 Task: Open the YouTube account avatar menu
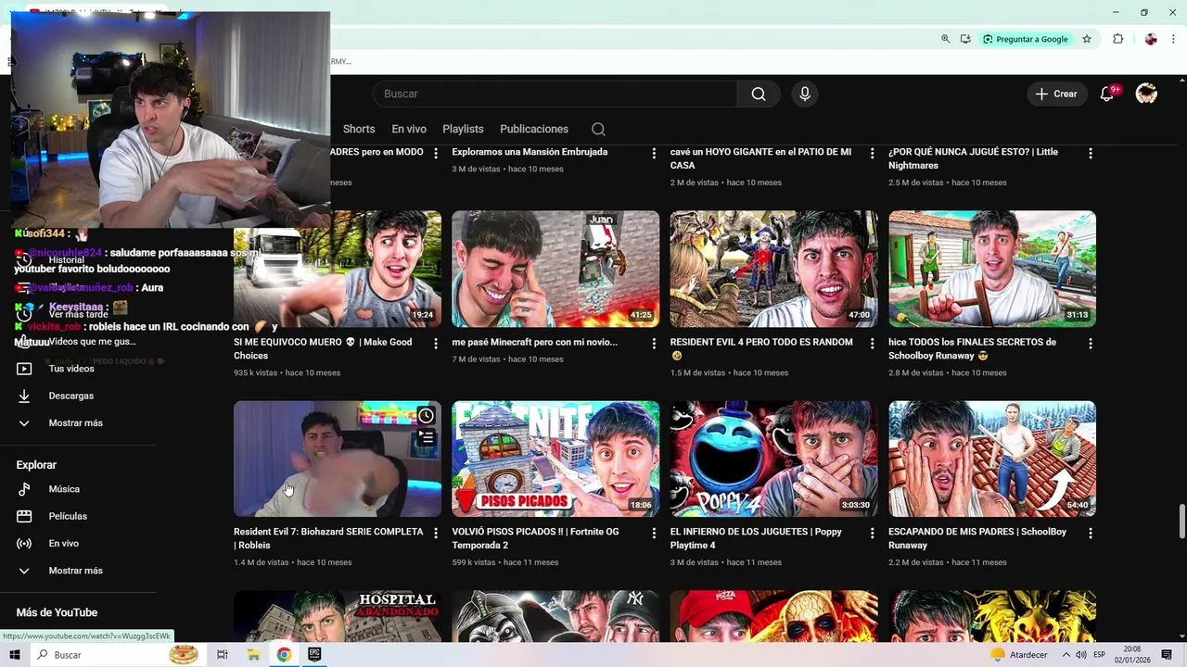point(1146,94)
